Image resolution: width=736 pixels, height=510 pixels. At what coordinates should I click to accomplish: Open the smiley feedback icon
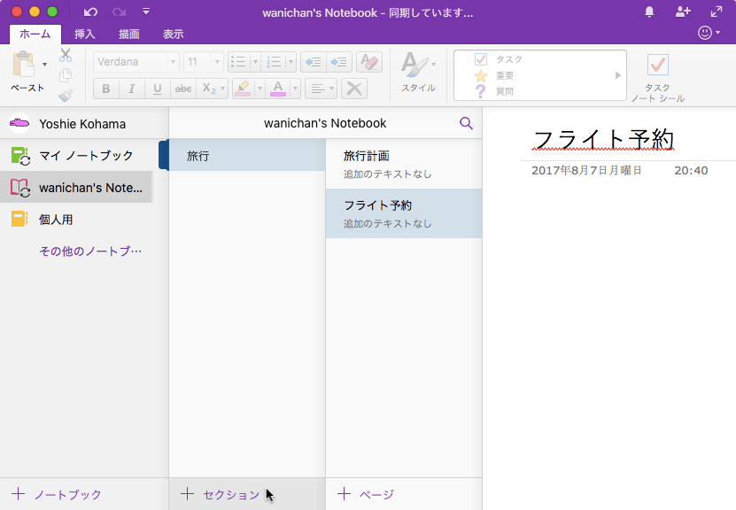[x=705, y=33]
